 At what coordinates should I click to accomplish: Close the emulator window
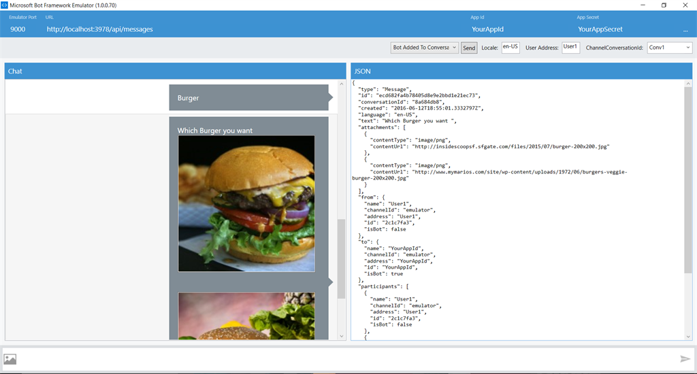pyautogui.click(x=685, y=5)
